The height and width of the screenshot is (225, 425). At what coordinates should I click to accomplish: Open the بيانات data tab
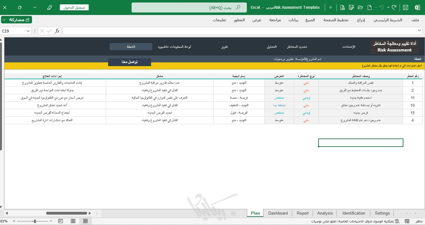293,20
